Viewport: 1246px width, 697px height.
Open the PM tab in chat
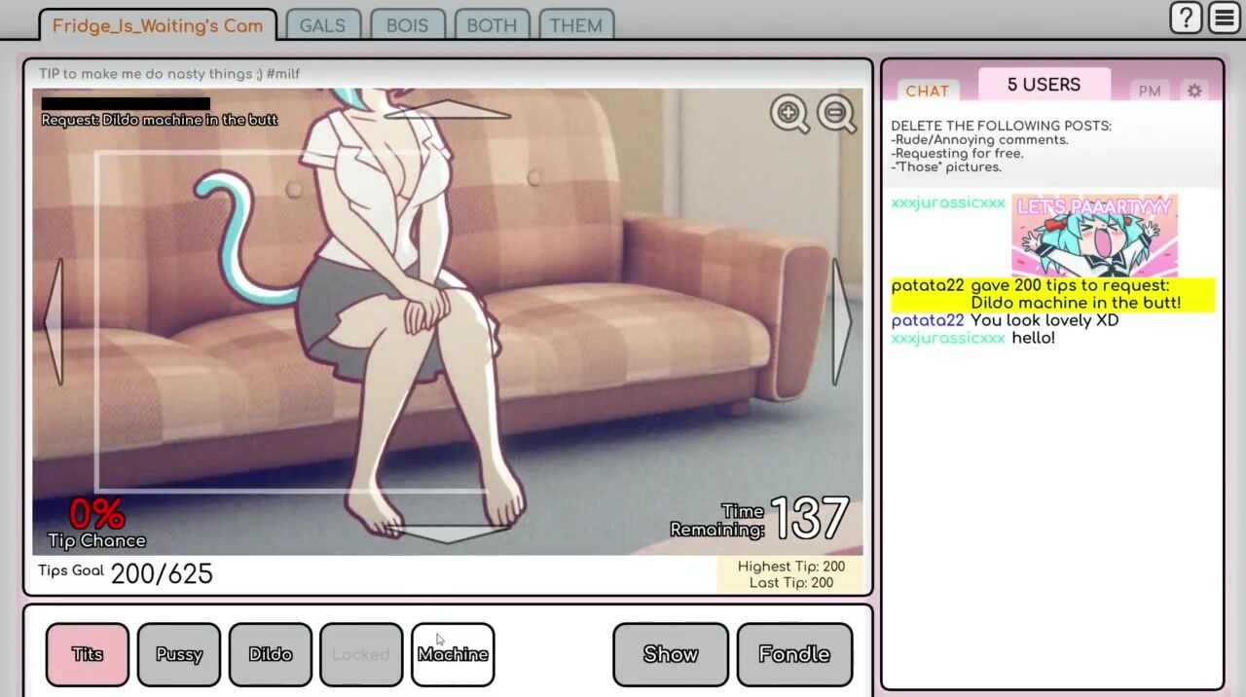1150,91
